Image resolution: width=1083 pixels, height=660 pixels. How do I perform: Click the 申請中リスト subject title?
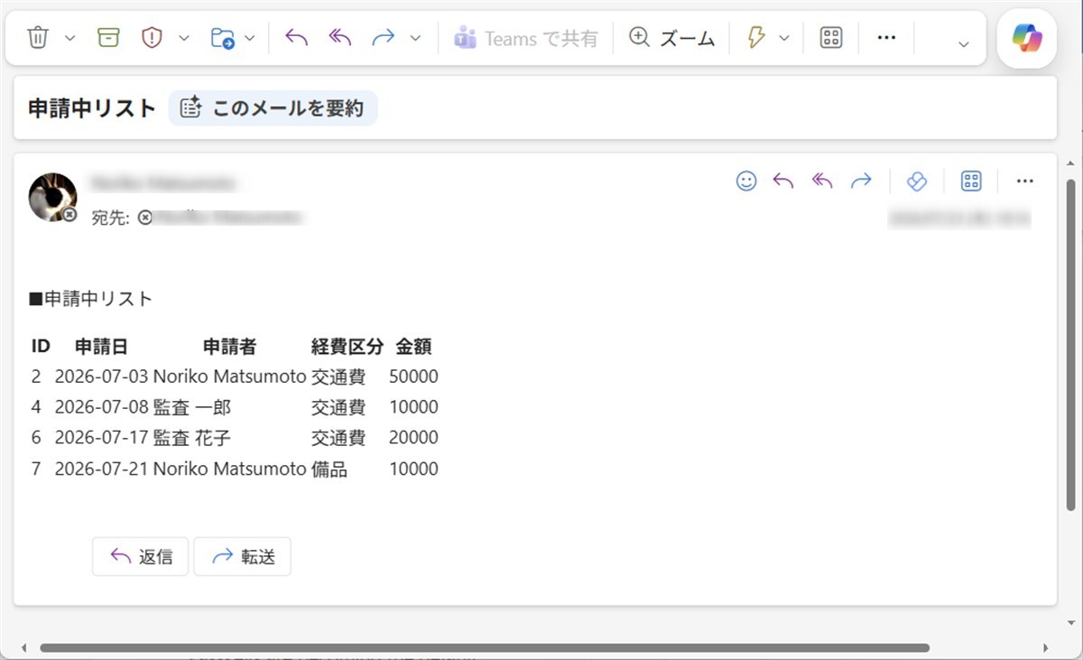pos(92,108)
